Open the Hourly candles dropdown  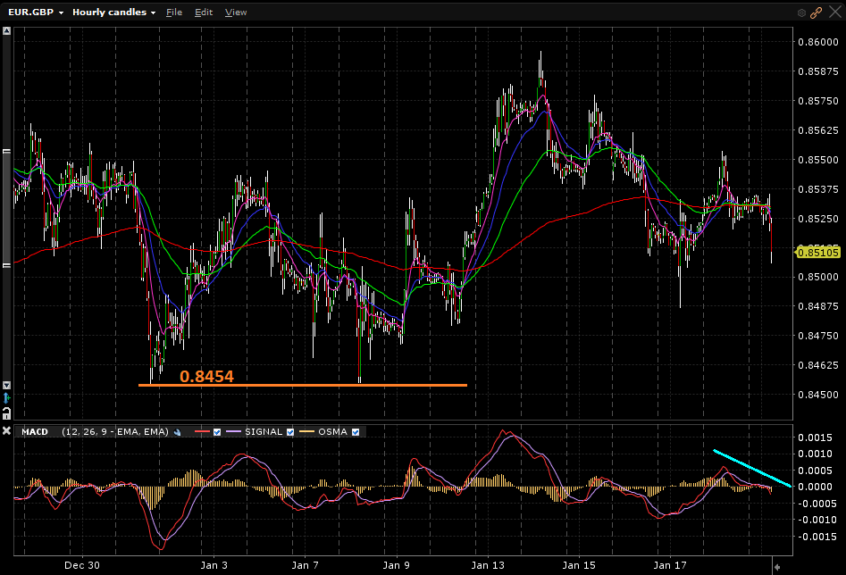pos(113,12)
